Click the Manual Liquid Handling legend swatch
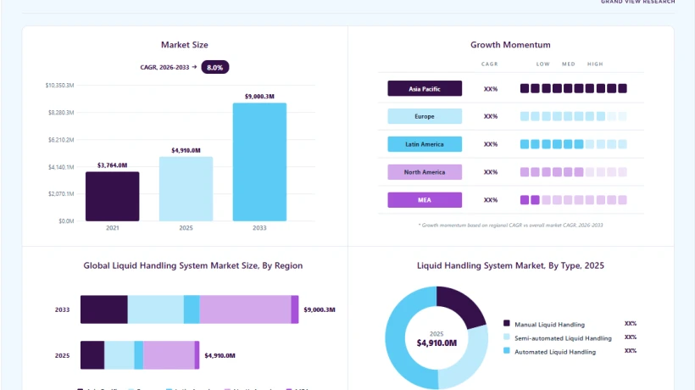Image resolution: width=695 pixels, height=390 pixels. point(507,323)
